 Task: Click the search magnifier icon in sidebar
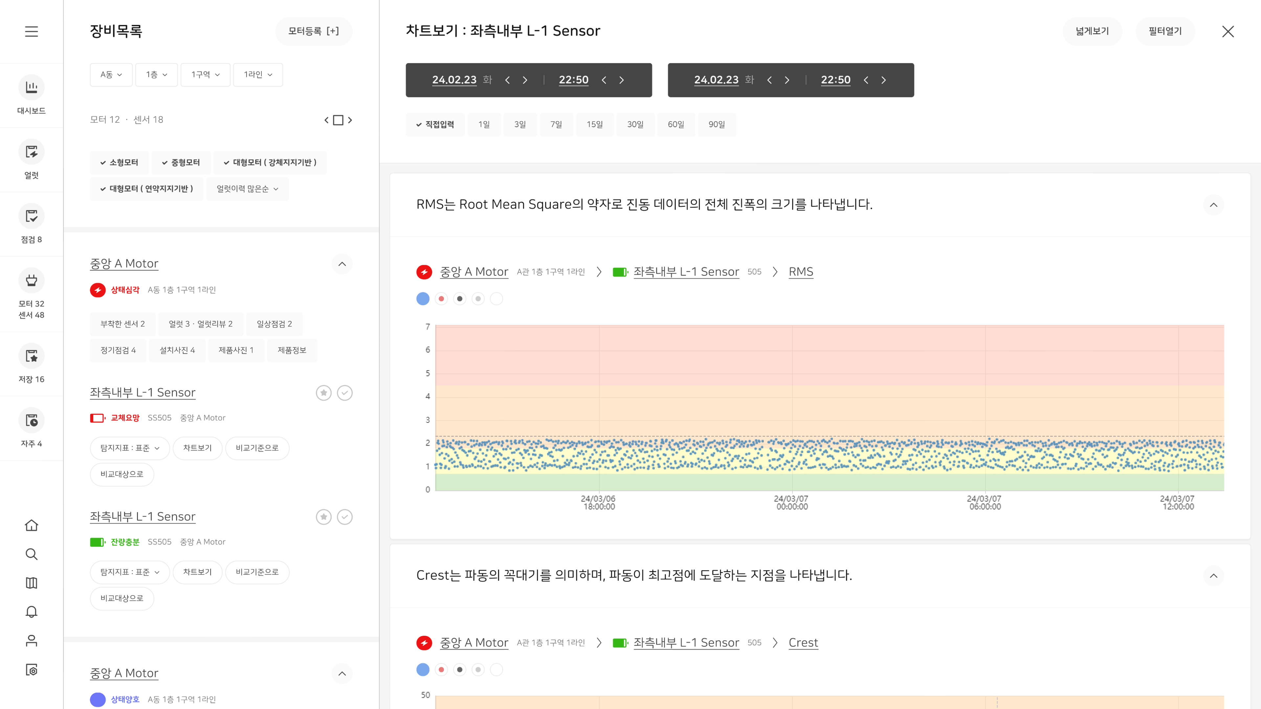coord(31,554)
